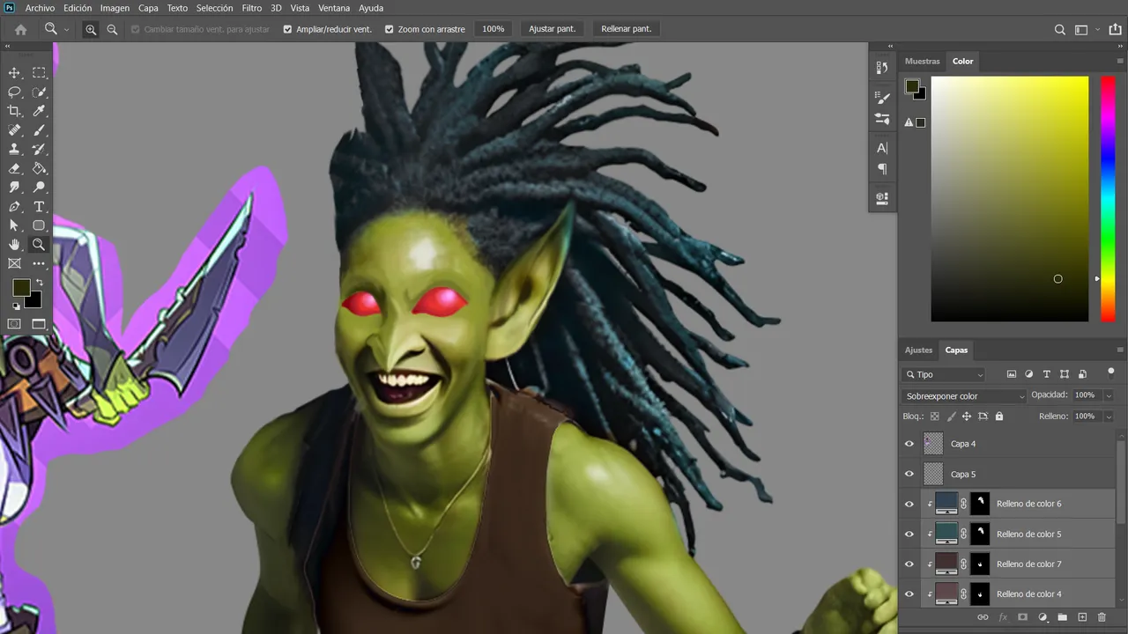Click the Search magnifier in top bar
Image resolution: width=1128 pixels, height=634 pixels.
(x=1060, y=29)
